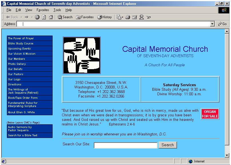
Task: Click the Forward arrow toolbar button
Action: tap(27, 17)
